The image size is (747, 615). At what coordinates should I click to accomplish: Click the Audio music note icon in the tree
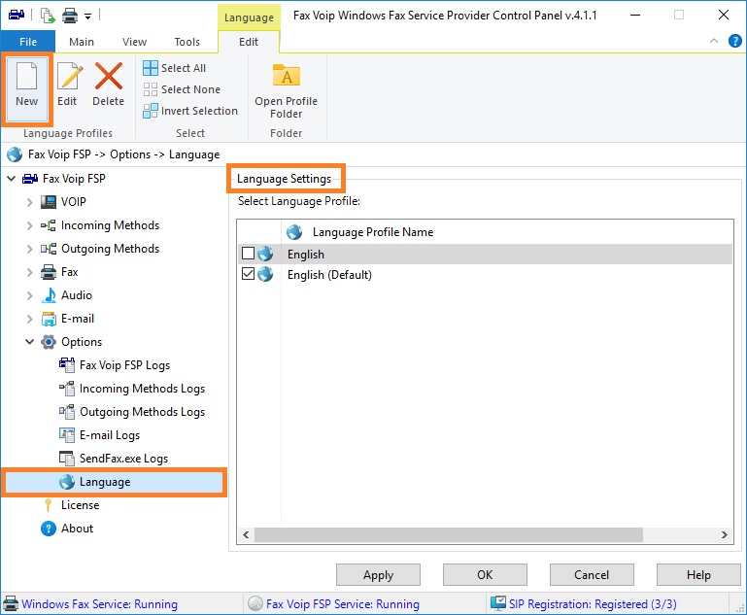pos(49,295)
